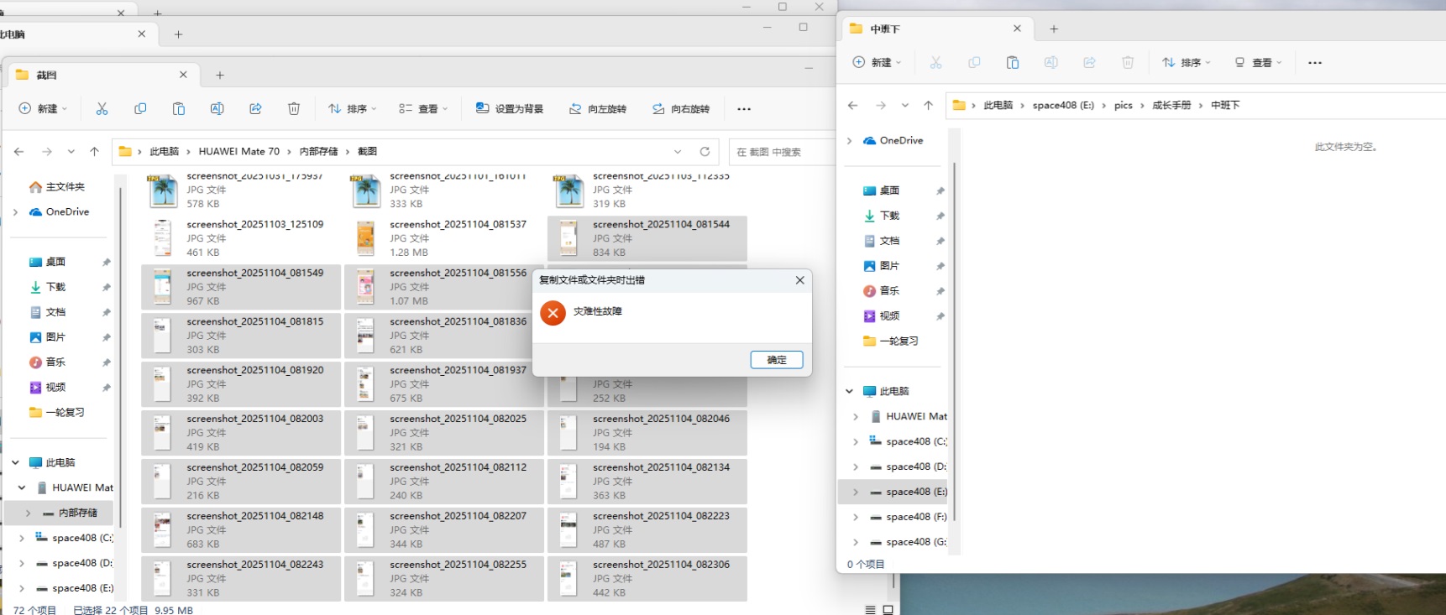Open the 新建 dropdown in 截图 window

43,108
